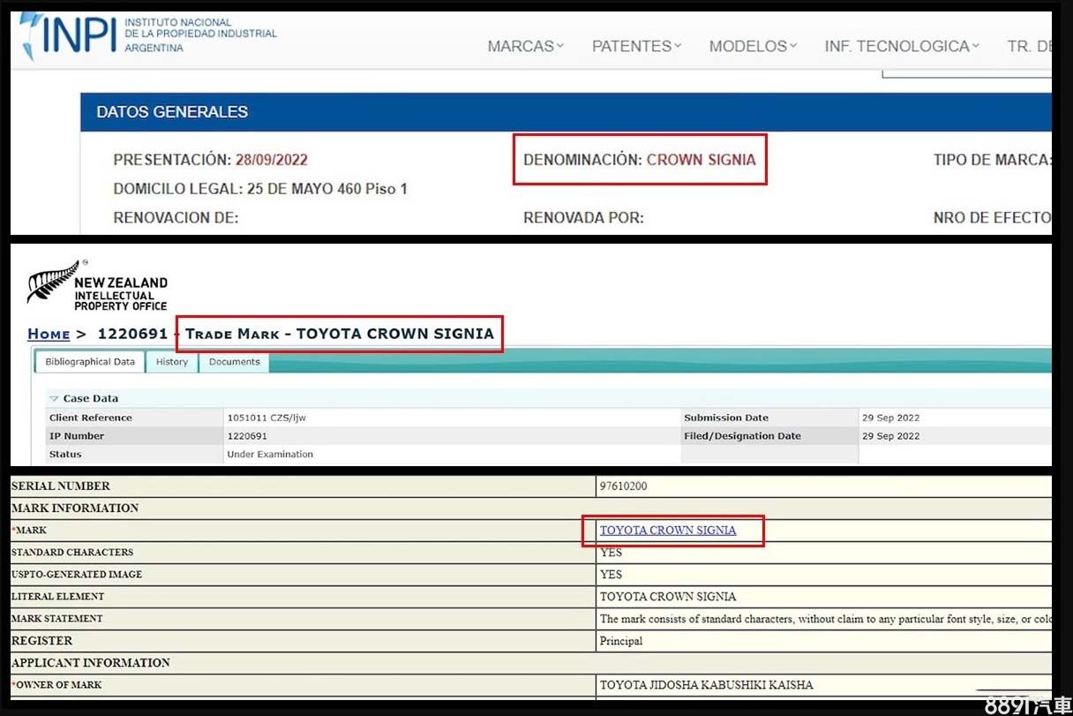Open the underlined TOYOTA CROWN SIGNIA mark link
Screen dimensions: 1073x716
point(668,531)
